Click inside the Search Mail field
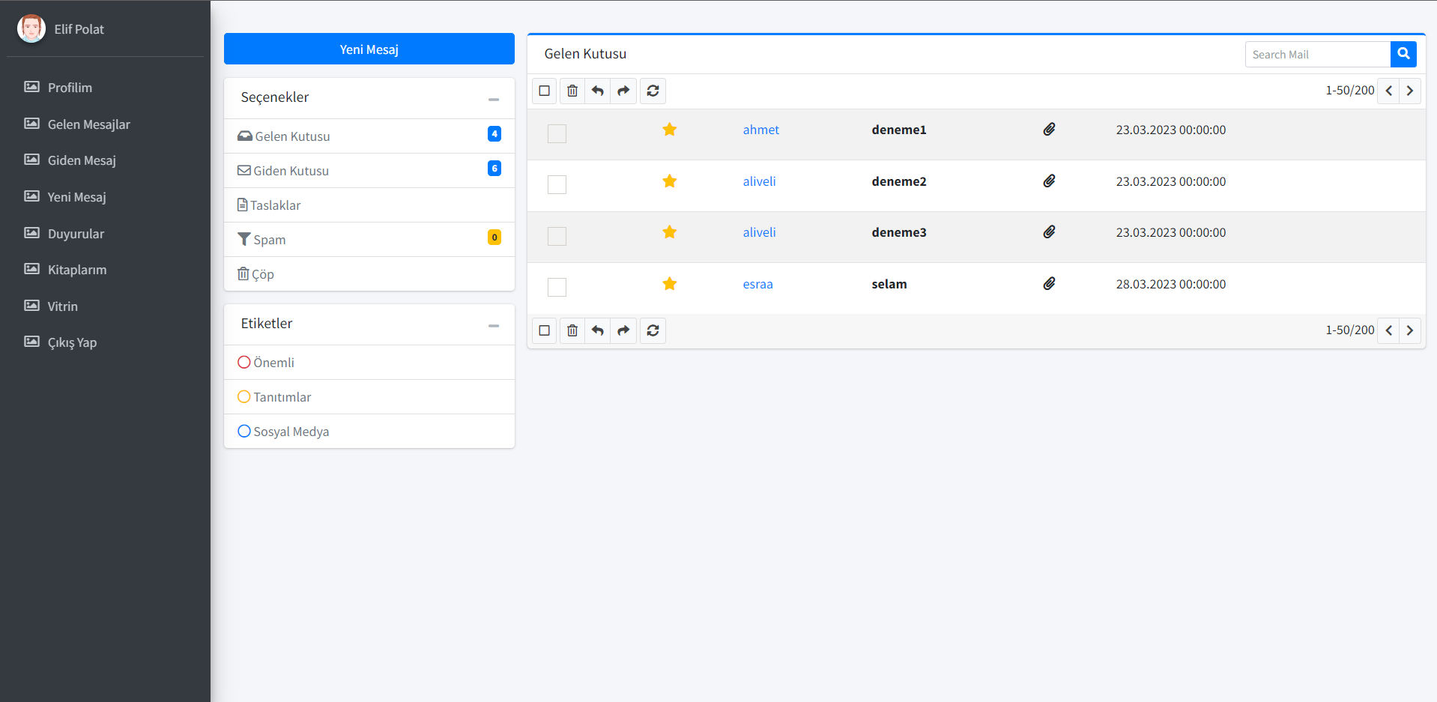Viewport: 1437px width, 702px height. tap(1316, 54)
